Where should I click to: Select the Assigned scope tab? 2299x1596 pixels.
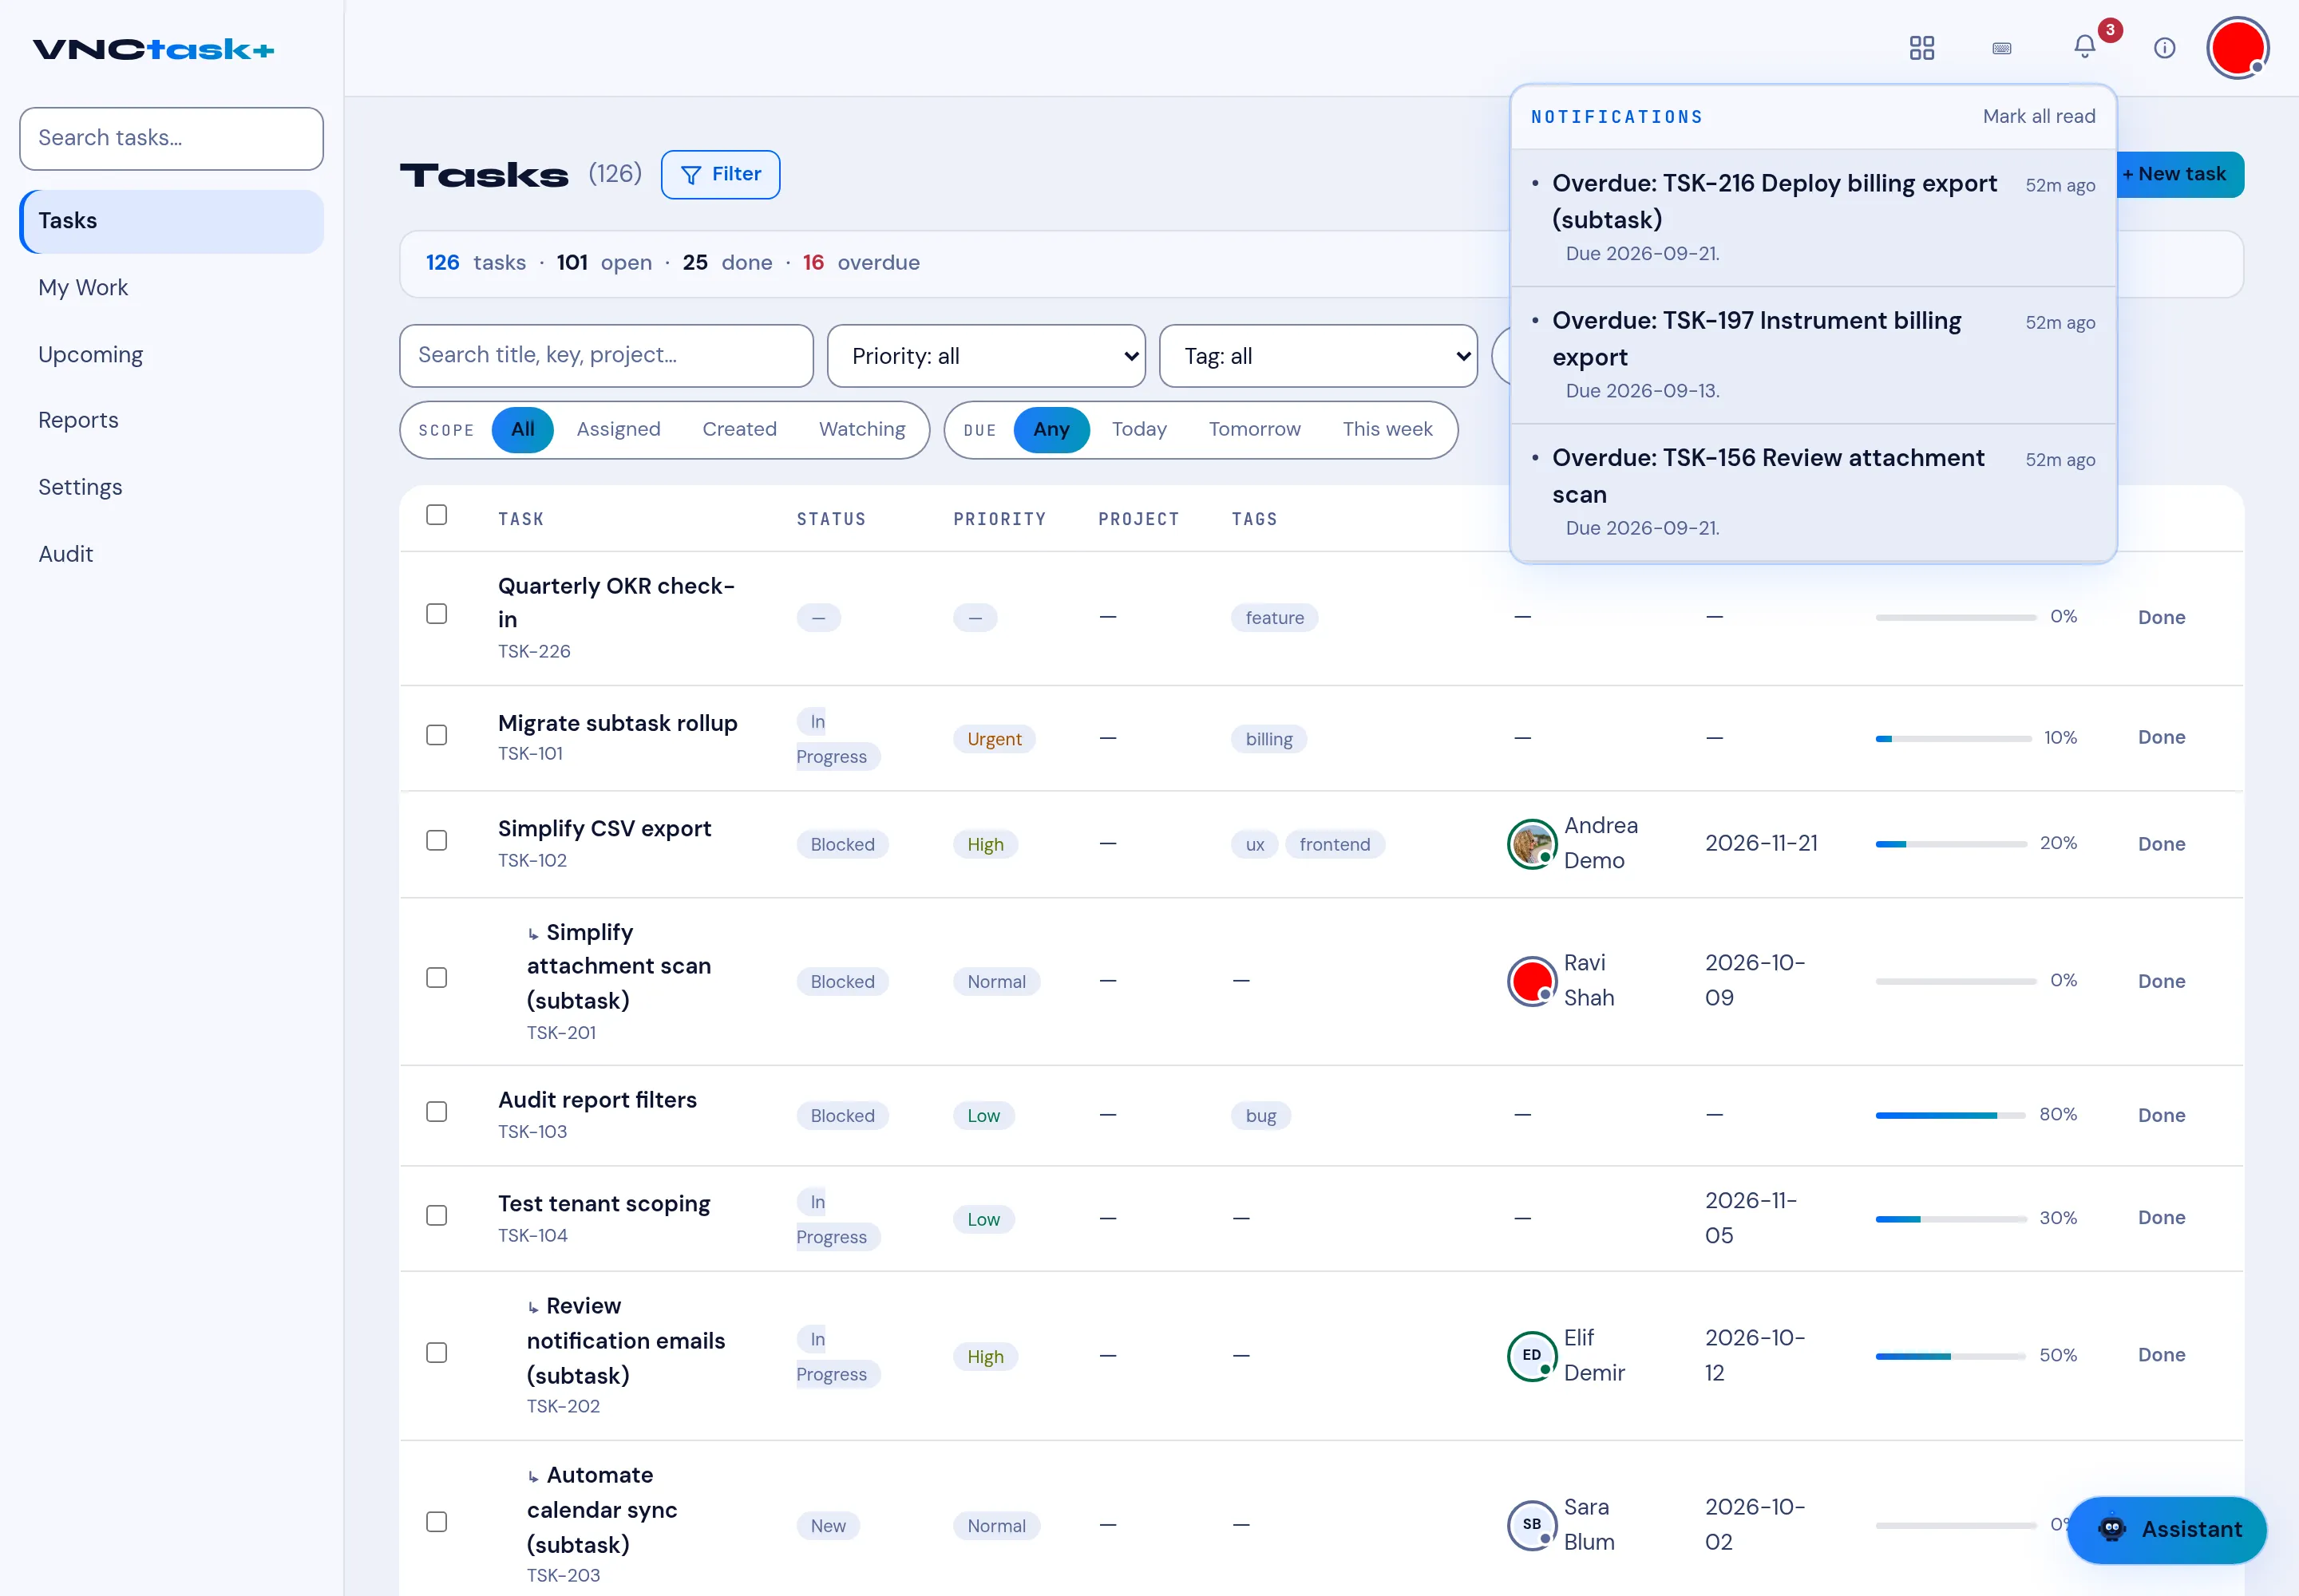[619, 430]
